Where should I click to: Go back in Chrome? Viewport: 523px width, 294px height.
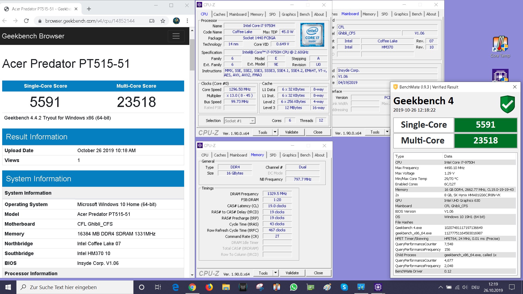pos(5,21)
